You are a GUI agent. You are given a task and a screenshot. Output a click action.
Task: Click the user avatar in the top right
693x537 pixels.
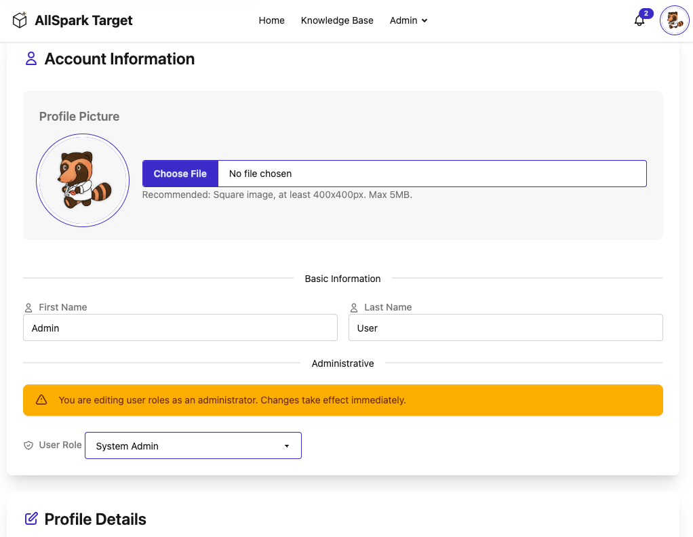674,20
